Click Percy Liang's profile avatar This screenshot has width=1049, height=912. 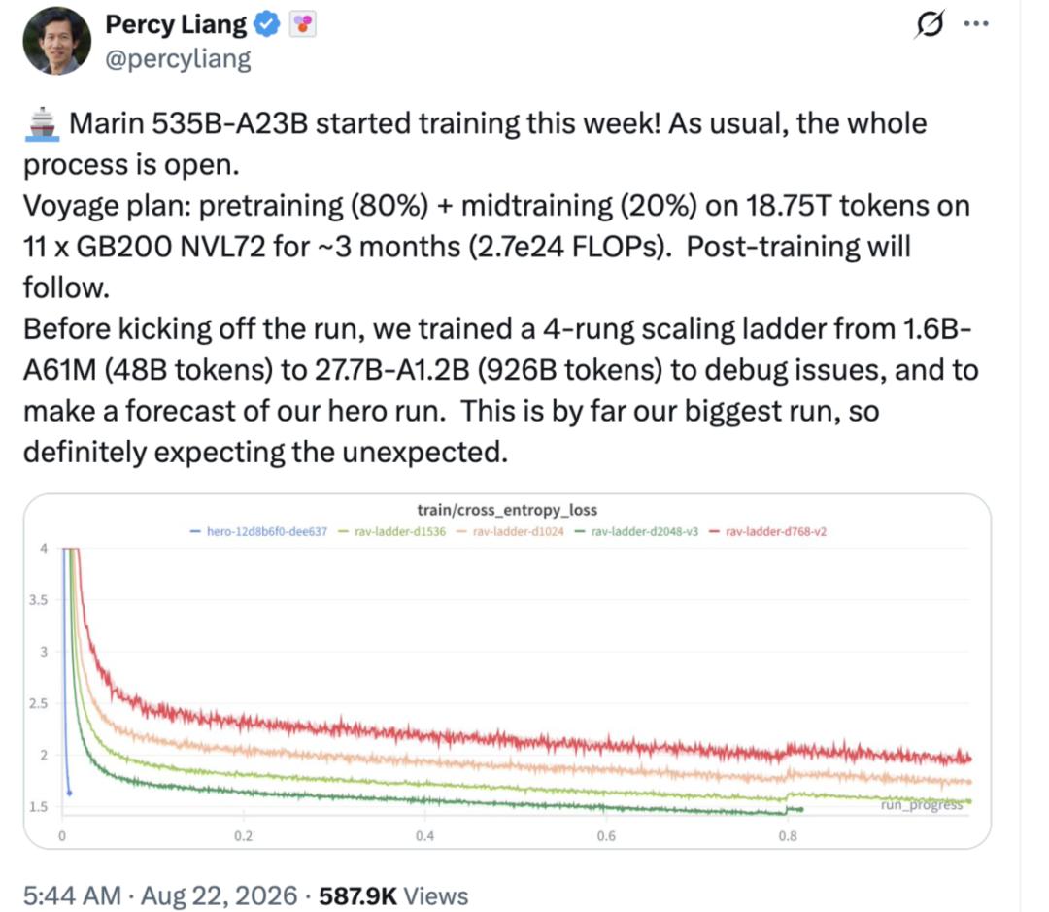point(57,42)
